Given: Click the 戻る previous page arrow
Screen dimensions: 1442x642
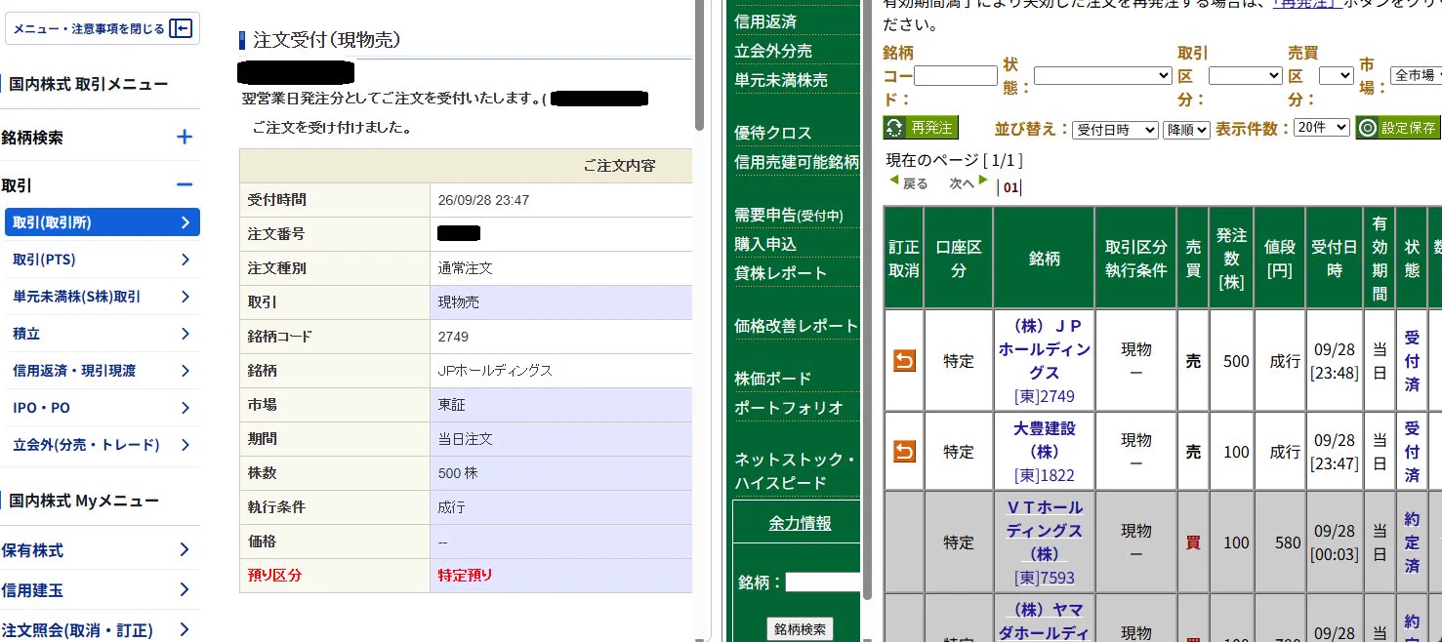Looking at the screenshot, I should pos(909,182).
